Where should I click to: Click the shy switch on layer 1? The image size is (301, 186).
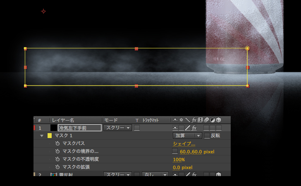tap(175, 128)
